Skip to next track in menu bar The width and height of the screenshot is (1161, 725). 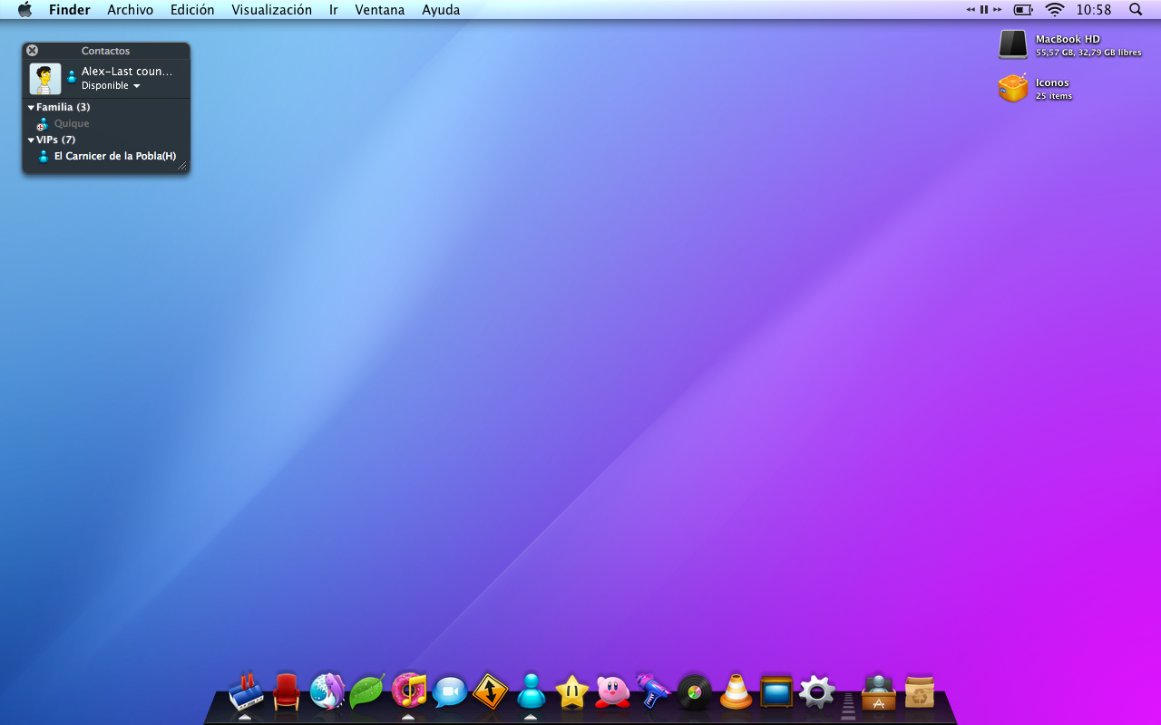(997, 10)
